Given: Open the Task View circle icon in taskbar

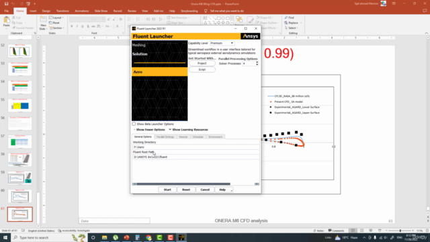Looking at the screenshot, I should 93,237.
